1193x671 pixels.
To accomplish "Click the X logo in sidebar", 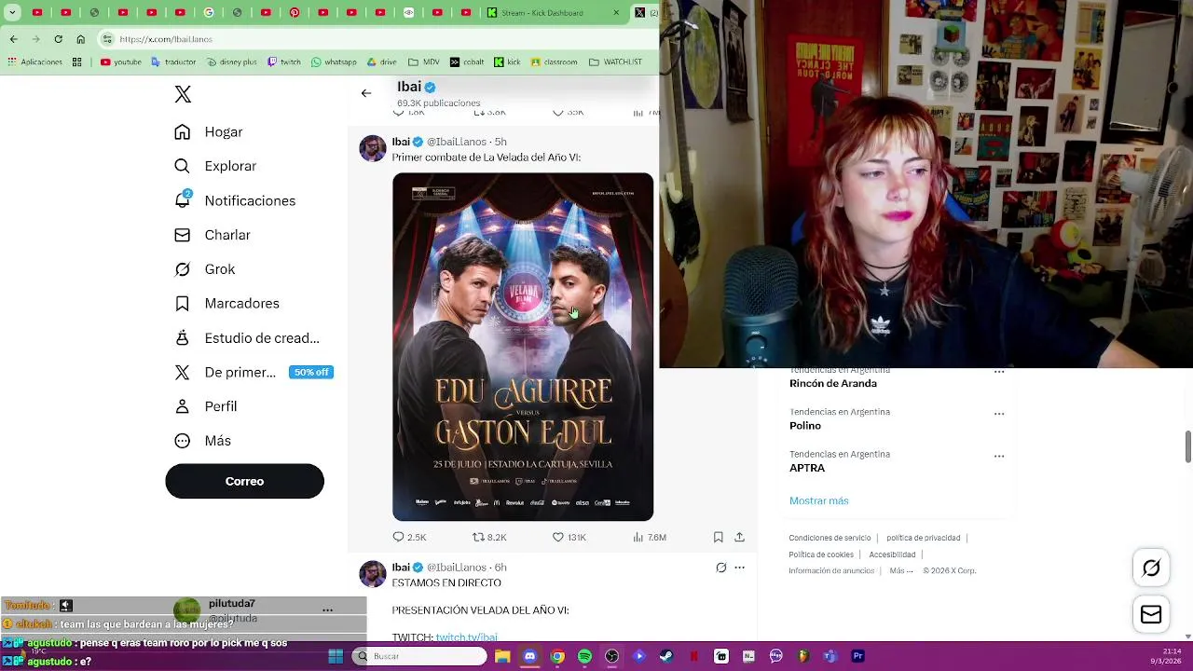I will (x=183, y=94).
